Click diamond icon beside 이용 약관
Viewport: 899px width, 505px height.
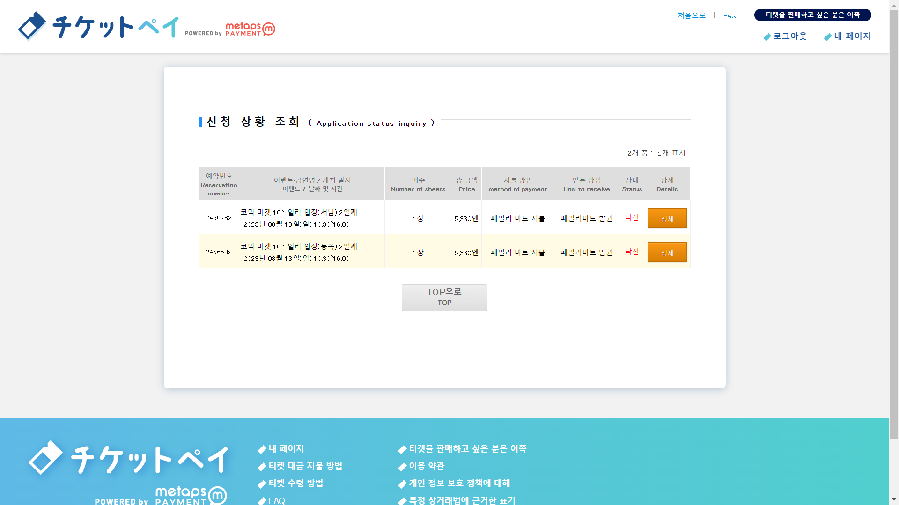coord(402,467)
